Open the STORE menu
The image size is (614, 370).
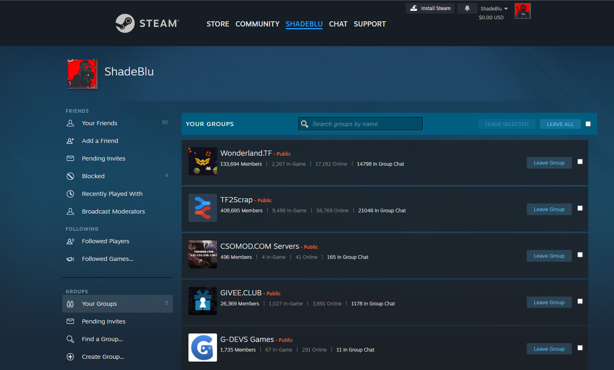tap(218, 24)
